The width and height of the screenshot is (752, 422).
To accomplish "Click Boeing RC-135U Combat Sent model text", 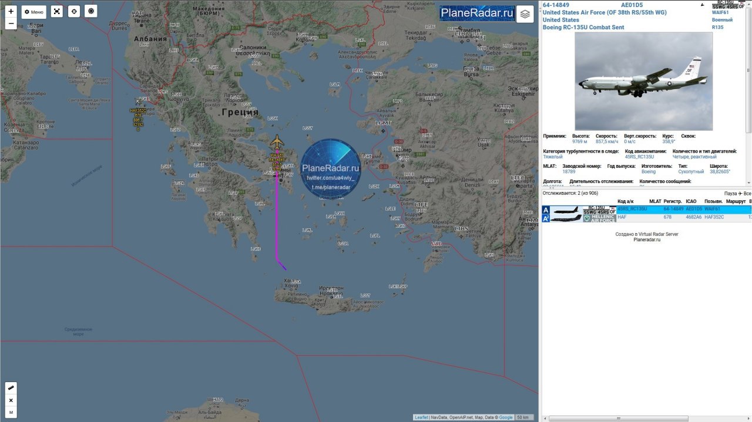I will pyautogui.click(x=583, y=27).
